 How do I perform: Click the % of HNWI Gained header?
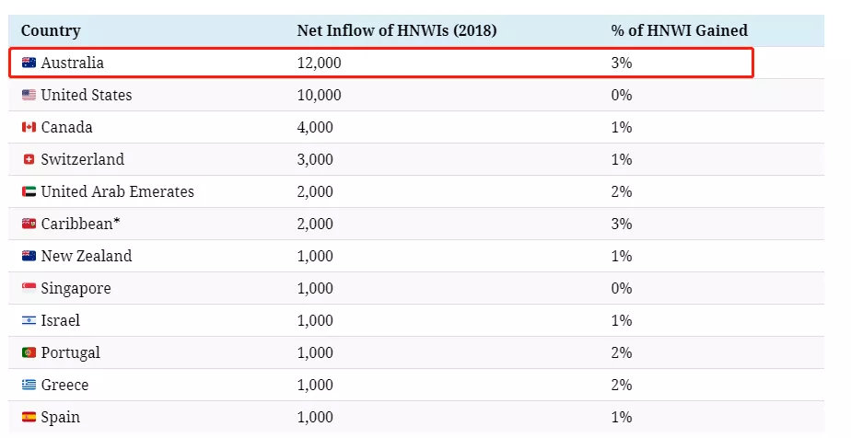pyautogui.click(x=679, y=30)
